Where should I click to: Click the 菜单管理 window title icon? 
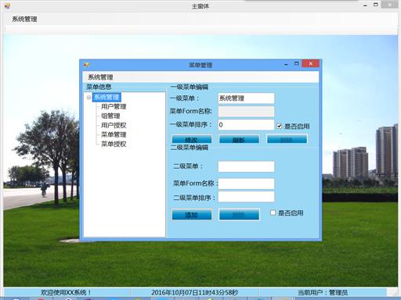coord(86,65)
